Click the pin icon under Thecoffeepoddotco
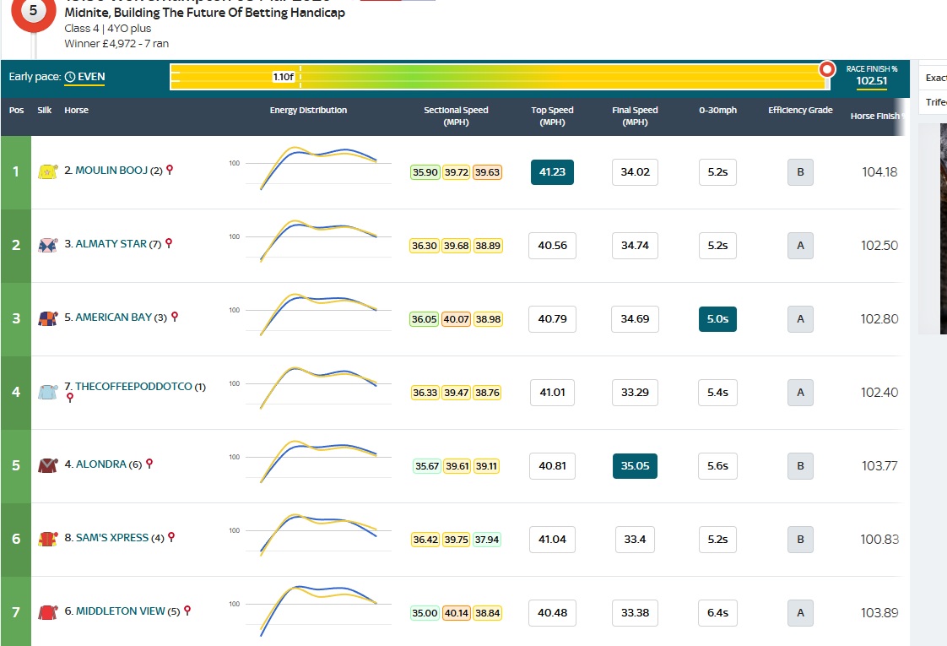 [70, 398]
